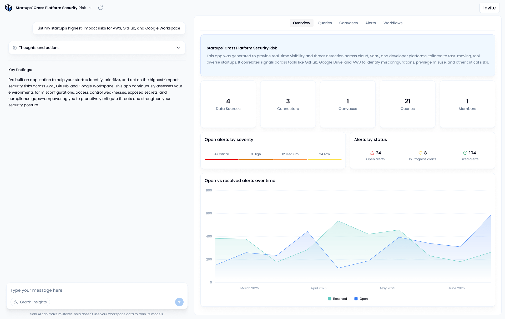505x319 pixels.
Task: Open the 3 Connectors stat card
Action: 288,104
